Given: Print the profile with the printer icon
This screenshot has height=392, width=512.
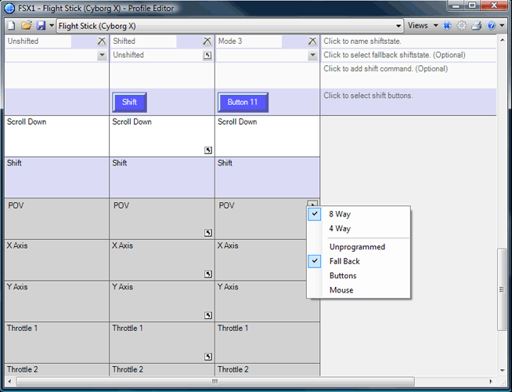Looking at the screenshot, I should [x=477, y=26].
